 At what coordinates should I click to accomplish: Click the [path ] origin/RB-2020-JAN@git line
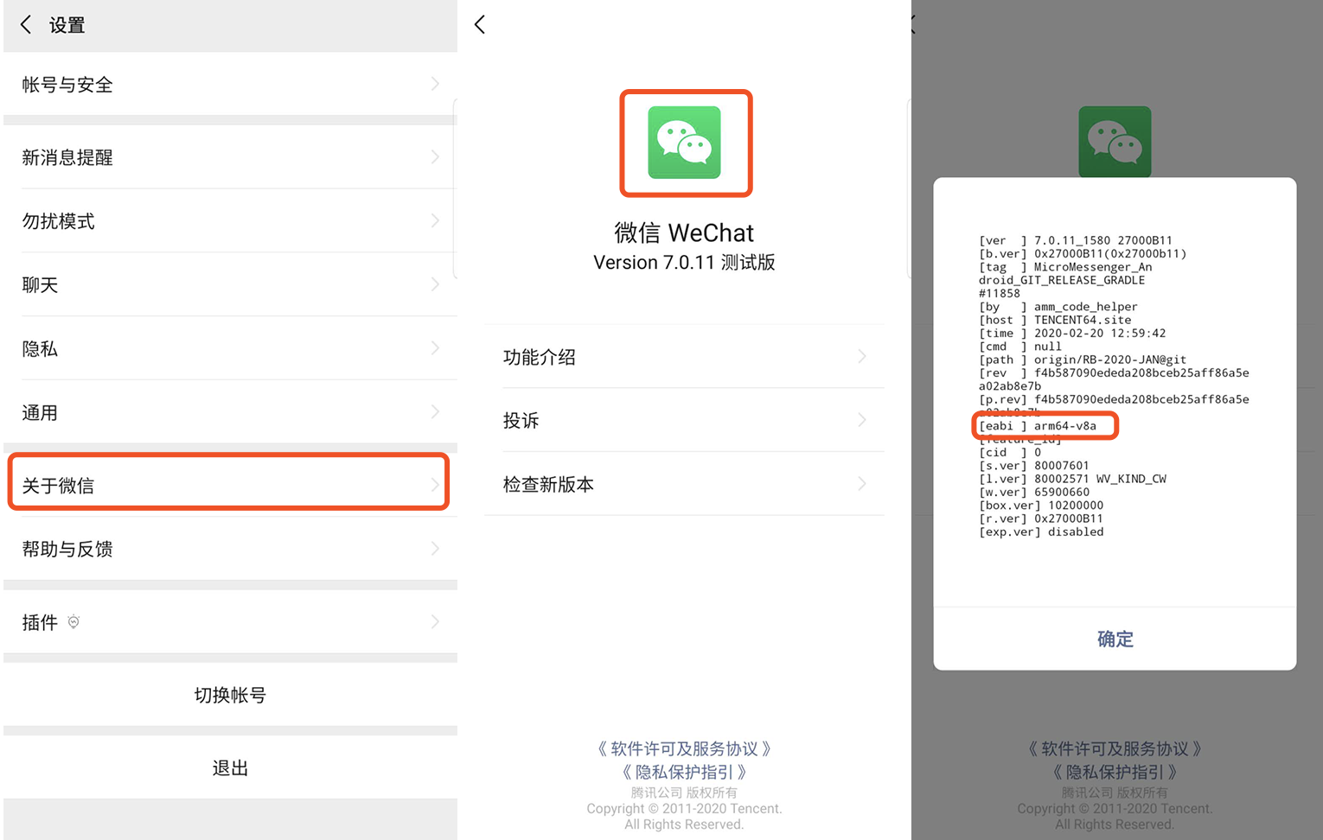pos(1083,360)
